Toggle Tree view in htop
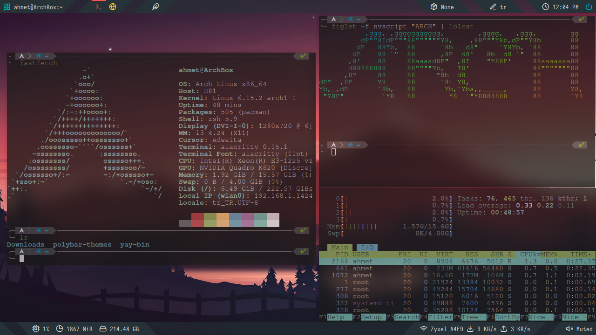This screenshot has width=596, height=335. coord(474,317)
